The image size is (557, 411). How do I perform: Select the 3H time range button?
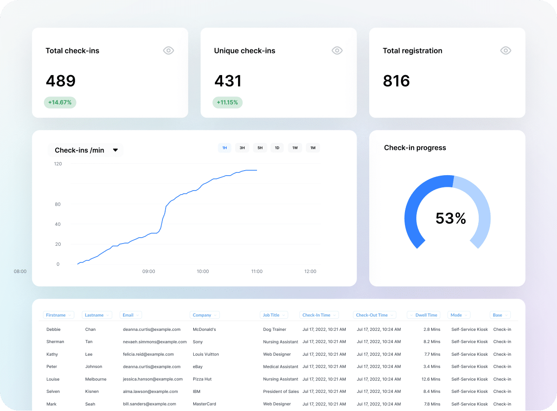(242, 148)
